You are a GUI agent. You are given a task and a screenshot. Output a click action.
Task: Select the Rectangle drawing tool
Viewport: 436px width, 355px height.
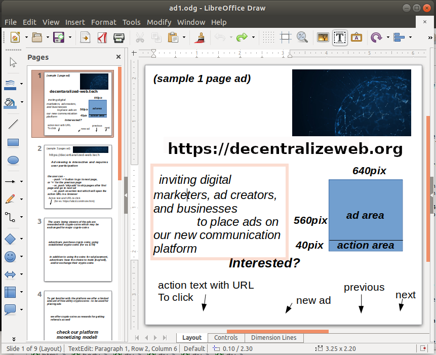13,142
